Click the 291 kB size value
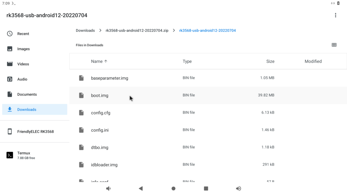 pos(268,165)
